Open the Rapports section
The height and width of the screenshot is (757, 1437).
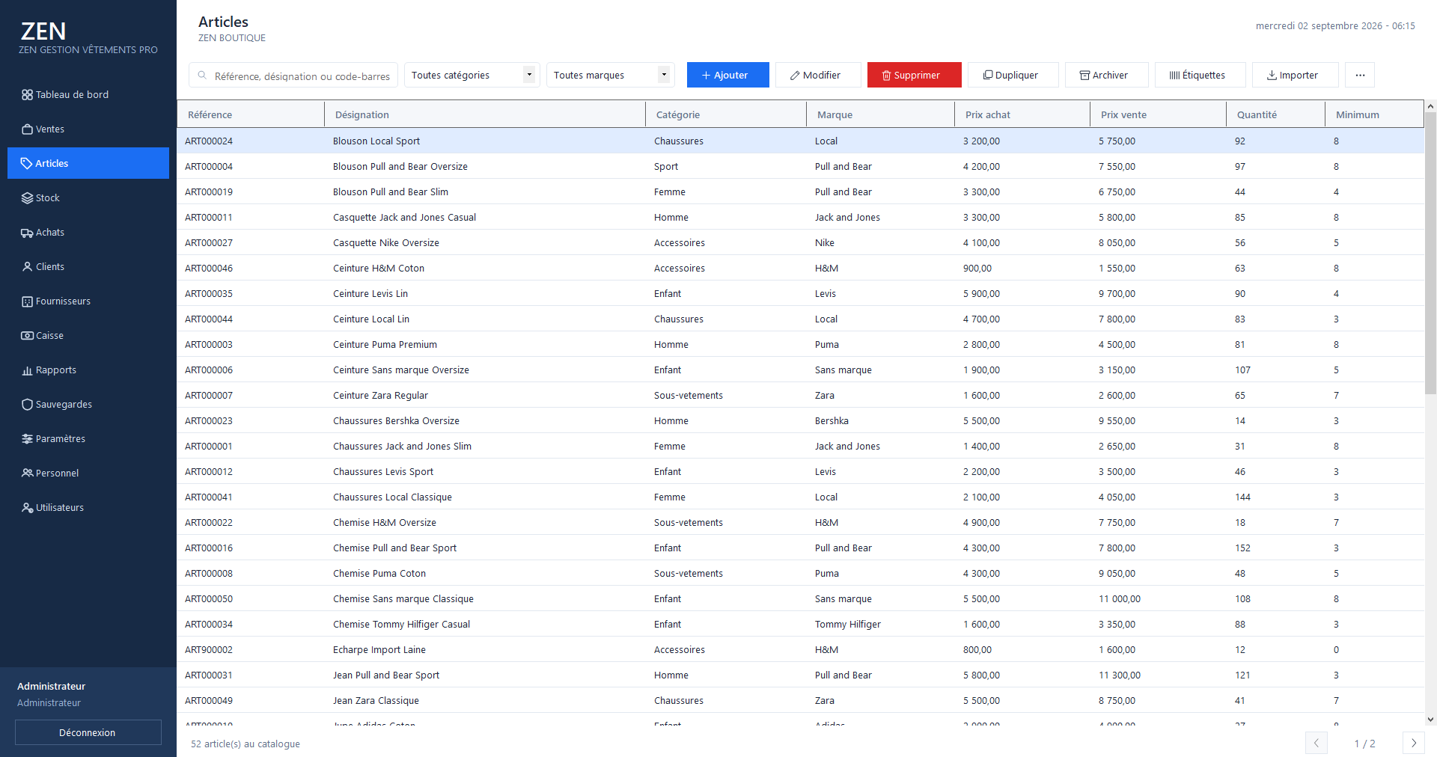pos(88,370)
